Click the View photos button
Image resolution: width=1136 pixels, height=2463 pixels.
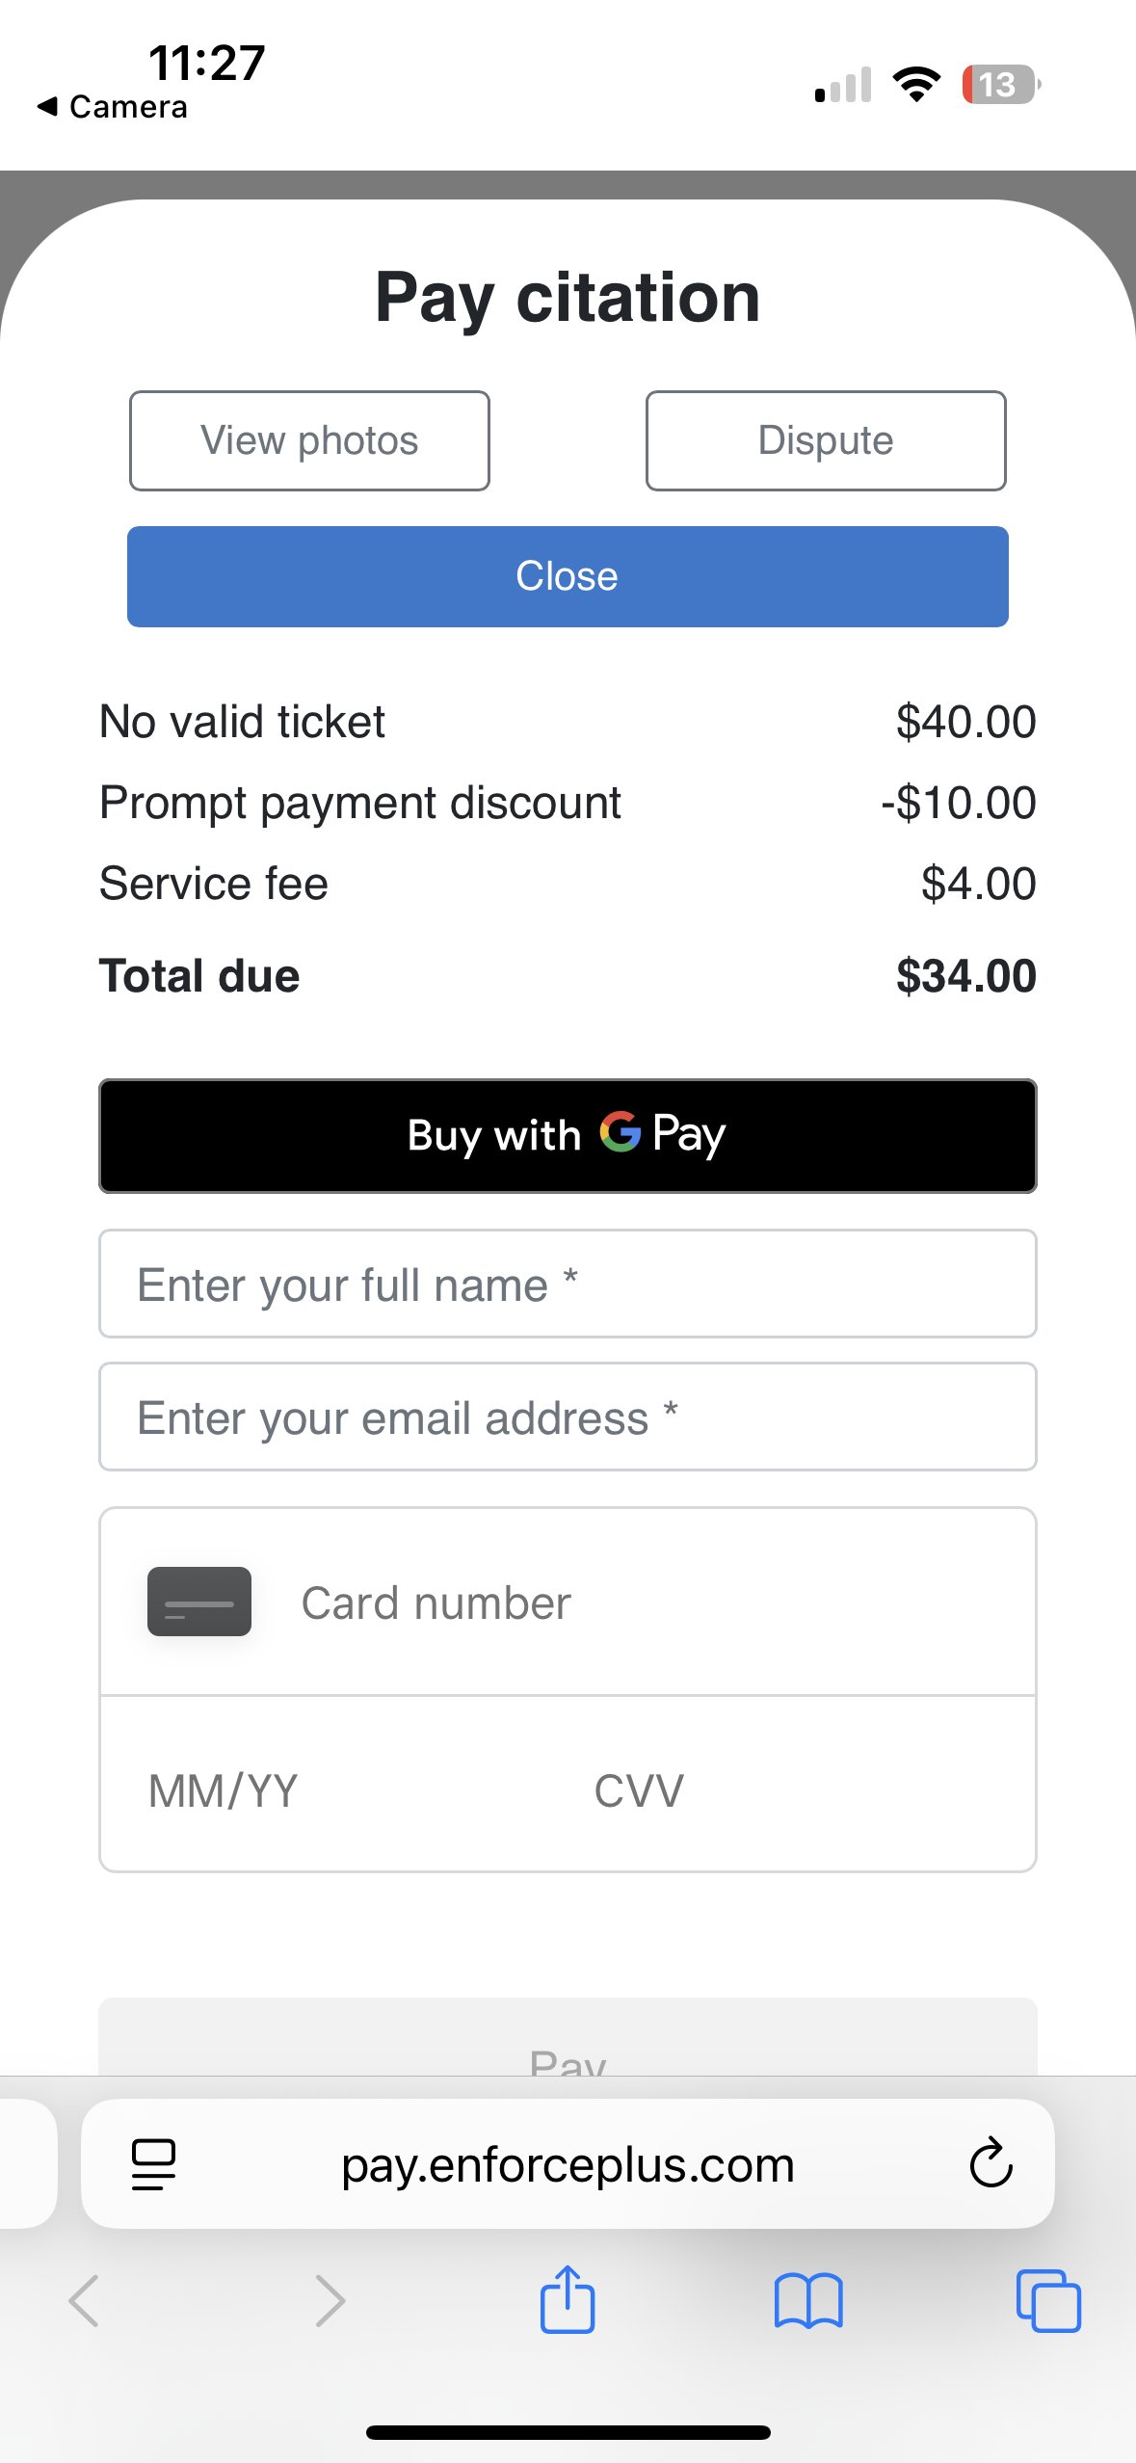click(309, 441)
